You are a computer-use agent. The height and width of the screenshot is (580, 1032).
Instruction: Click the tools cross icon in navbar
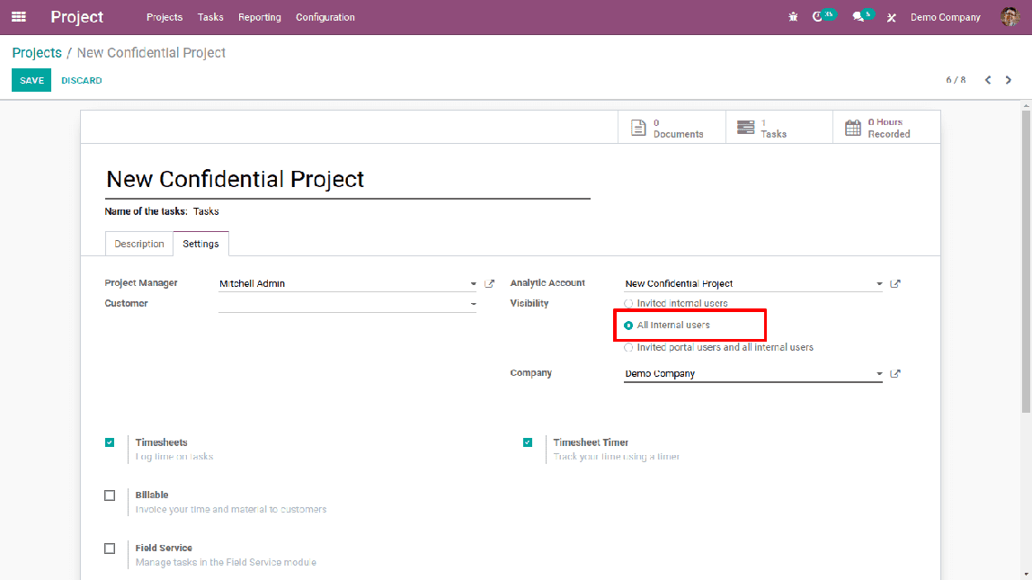[x=891, y=18]
